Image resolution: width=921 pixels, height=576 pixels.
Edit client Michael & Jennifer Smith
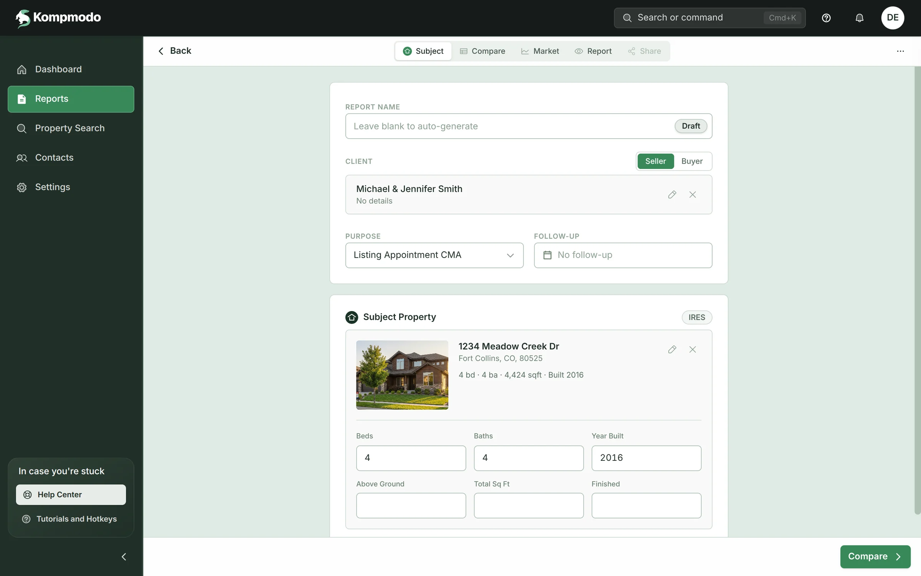click(672, 195)
